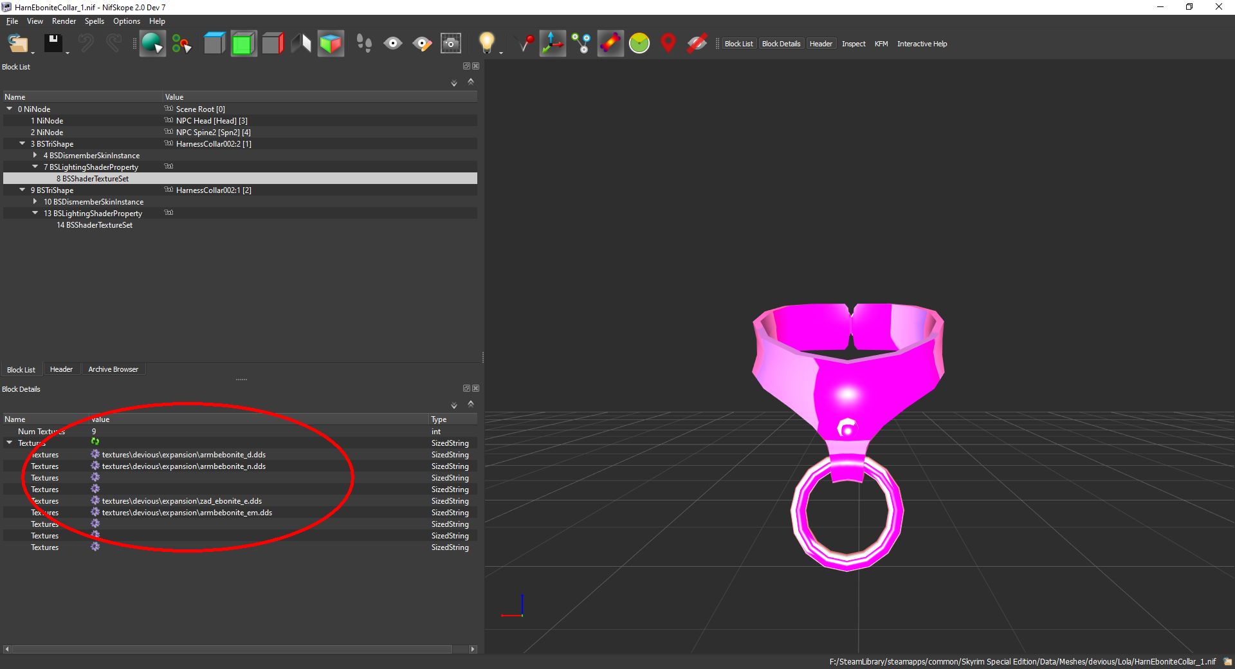The width and height of the screenshot is (1235, 669).
Task: Redo the last action
Action: [114, 43]
